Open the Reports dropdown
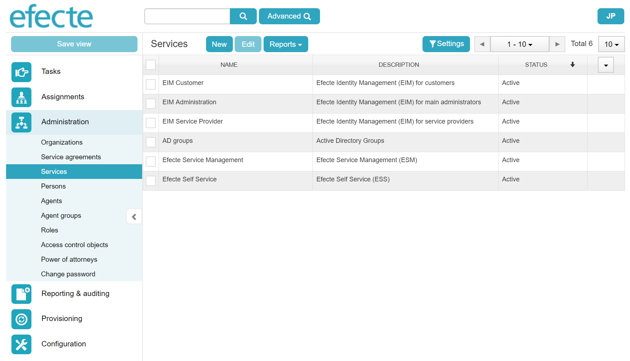Screen dimensions: 630x361 tap(286, 44)
